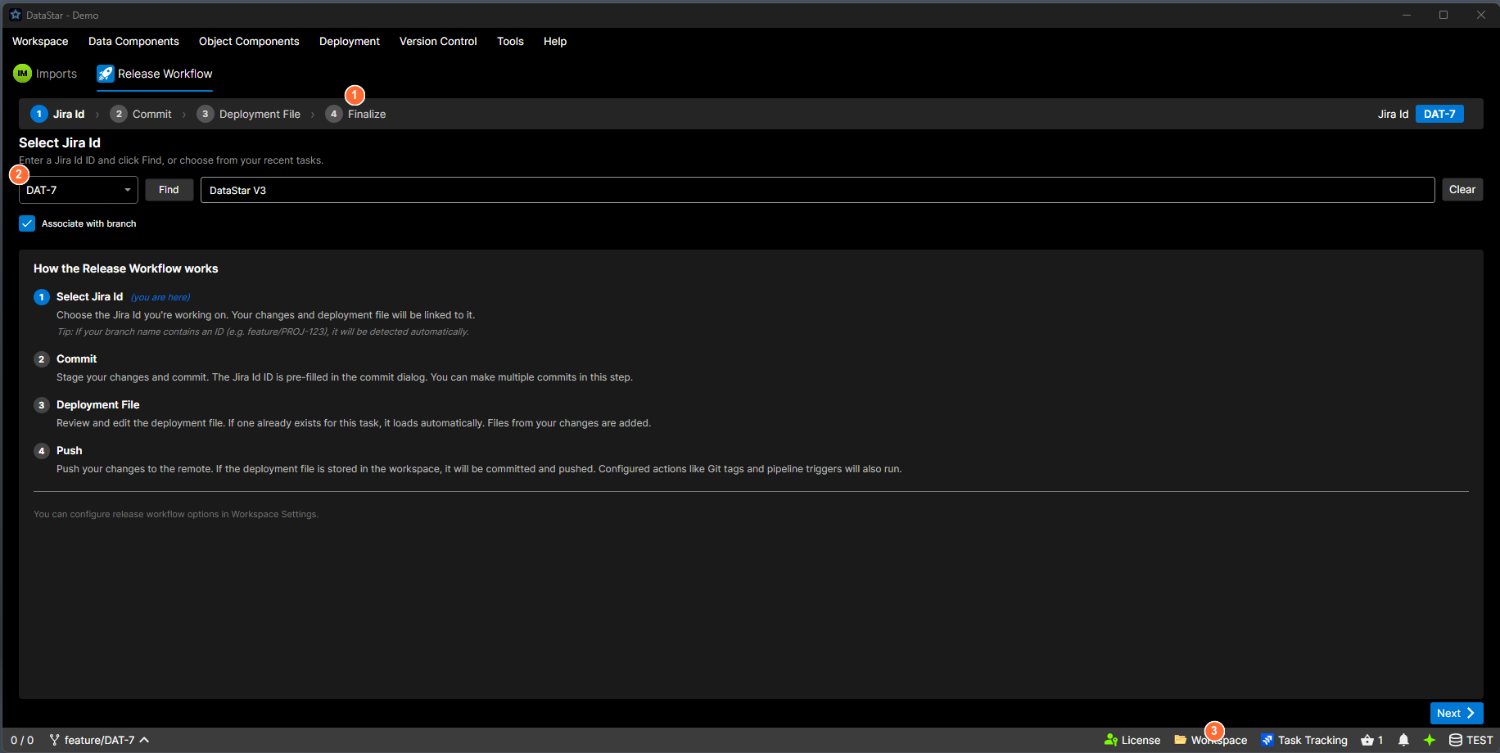Click 'Deployment File' step heading in the guide
Image resolution: width=1500 pixels, height=753 pixels.
pyautogui.click(x=97, y=405)
